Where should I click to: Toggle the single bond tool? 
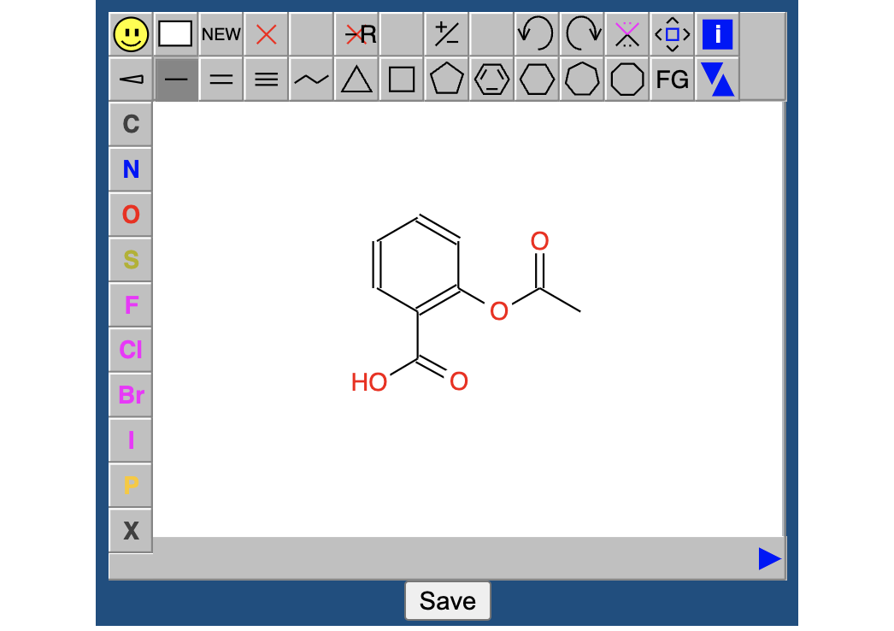click(176, 80)
